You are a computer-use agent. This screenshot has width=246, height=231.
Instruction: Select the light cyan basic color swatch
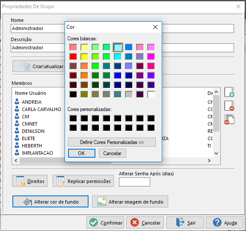(118, 47)
